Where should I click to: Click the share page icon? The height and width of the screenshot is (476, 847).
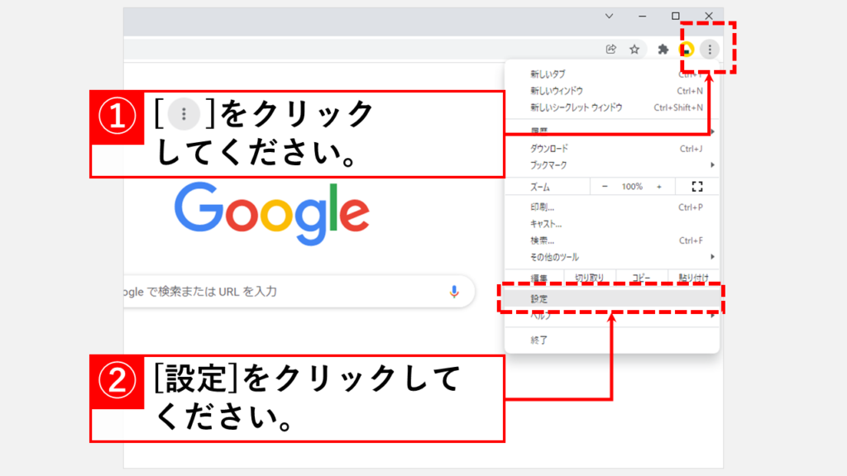click(x=611, y=50)
